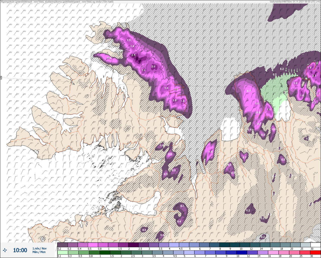This screenshot has height=258, width=321.
Task: Pick the dark teal swatch labelled 8, top row
Action: 224,245
